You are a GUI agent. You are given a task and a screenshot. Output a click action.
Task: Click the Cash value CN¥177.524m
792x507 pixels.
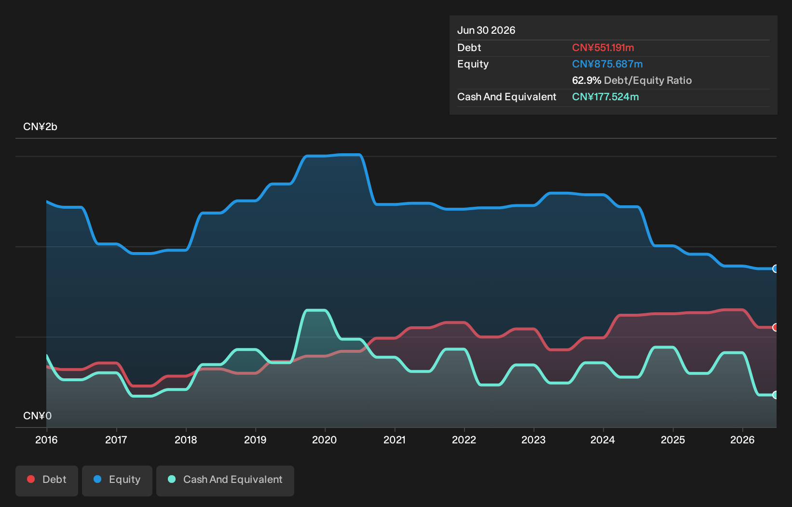click(605, 97)
